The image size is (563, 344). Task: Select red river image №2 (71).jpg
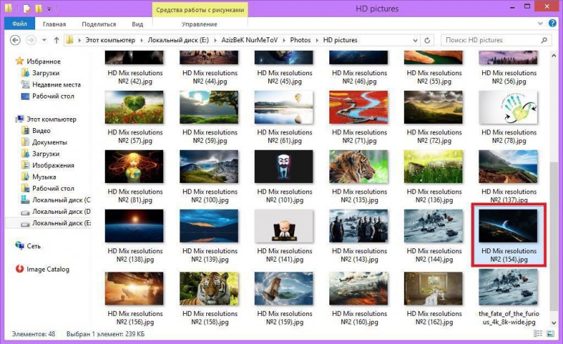359,107
